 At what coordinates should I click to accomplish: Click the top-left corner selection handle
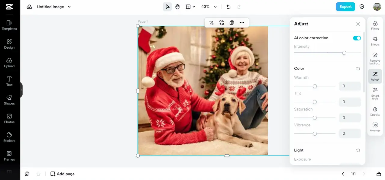tap(138, 26)
